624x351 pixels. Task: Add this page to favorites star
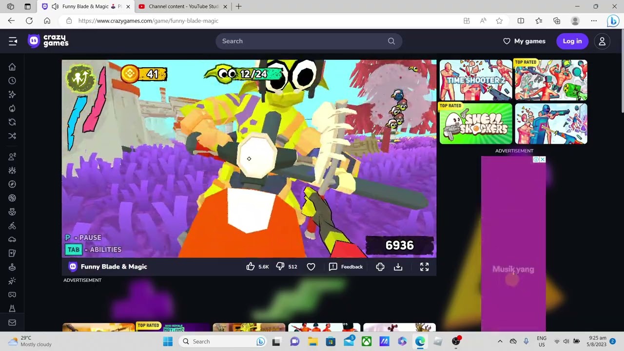pyautogui.click(x=499, y=21)
